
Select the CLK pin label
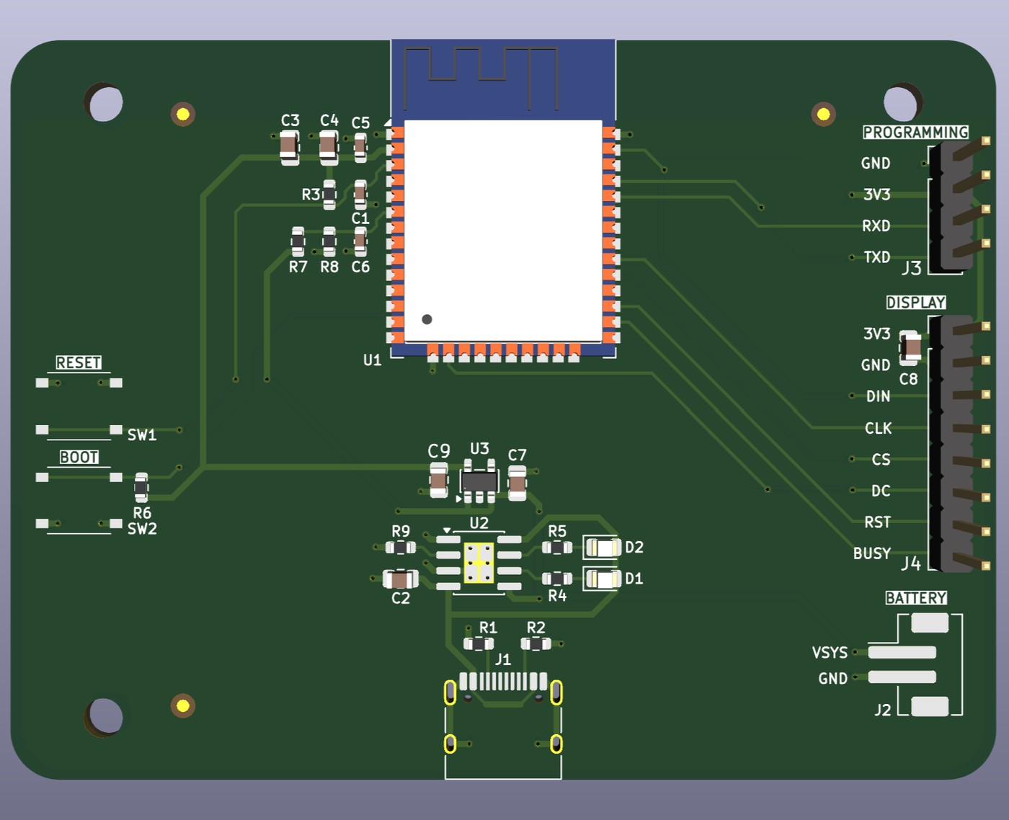pos(878,429)
